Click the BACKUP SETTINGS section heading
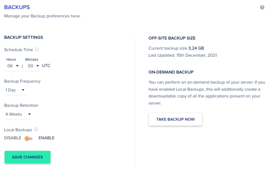The width and height of the screenshot is (268, 169). (x=23, y=37)
